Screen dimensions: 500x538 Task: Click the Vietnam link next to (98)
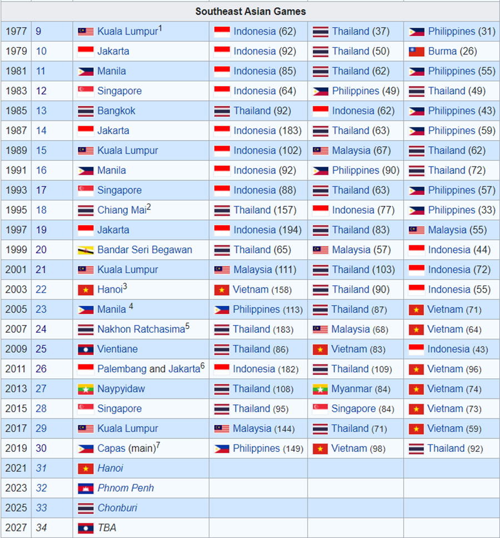[349, 448]
